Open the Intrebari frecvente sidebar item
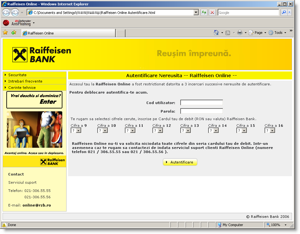 [x=35, y=81]
